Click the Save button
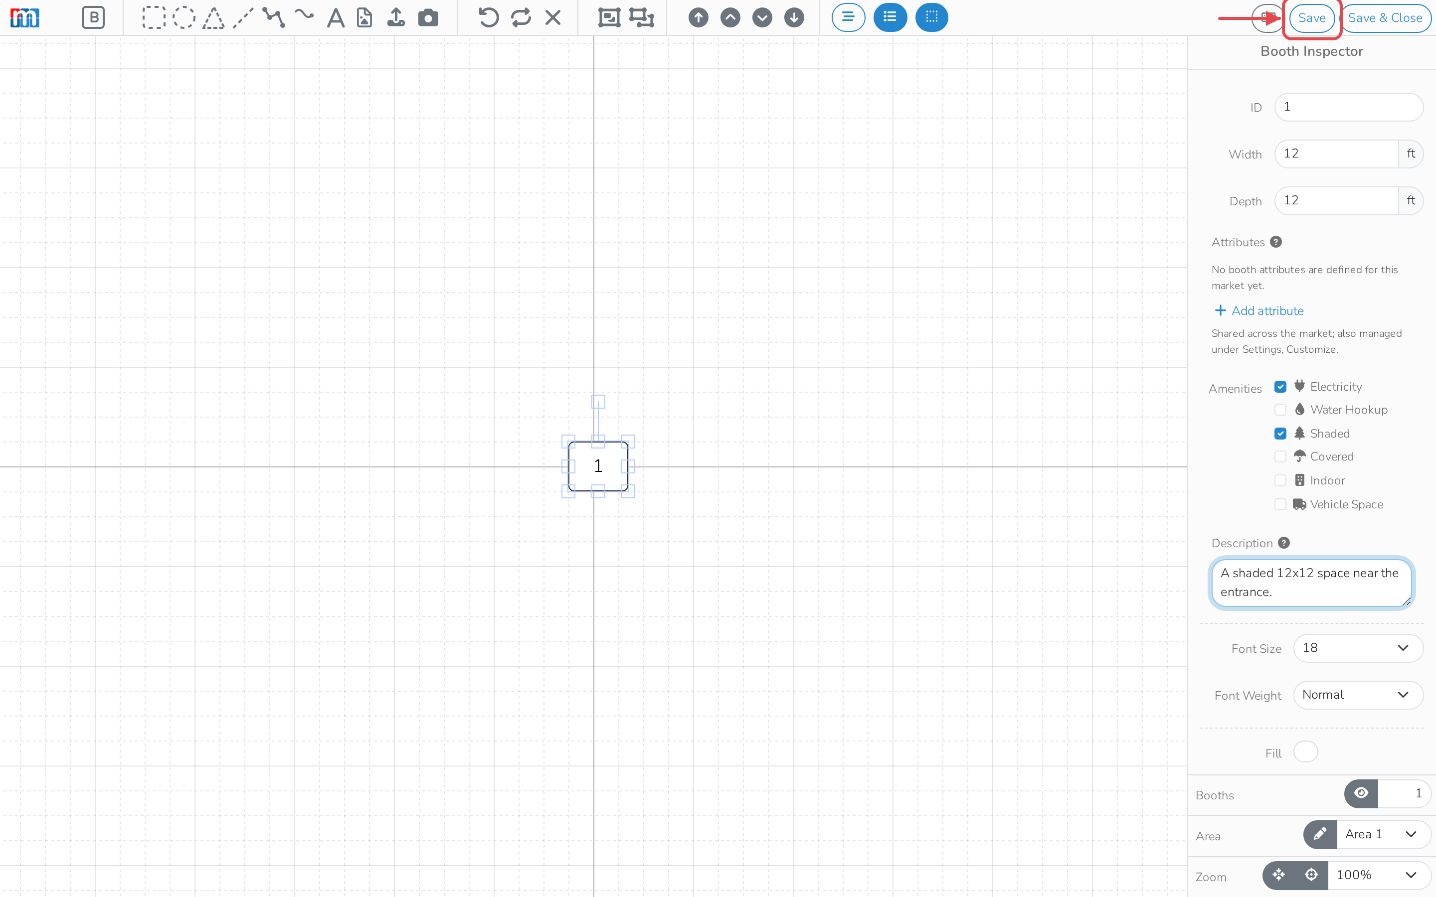 pos(1311,18)
